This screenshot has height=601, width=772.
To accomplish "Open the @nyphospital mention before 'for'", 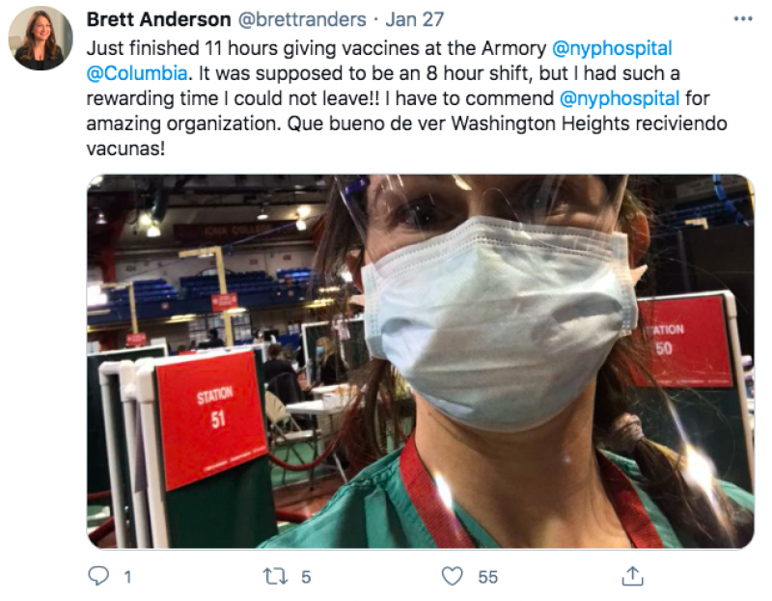I will point(620,98).
